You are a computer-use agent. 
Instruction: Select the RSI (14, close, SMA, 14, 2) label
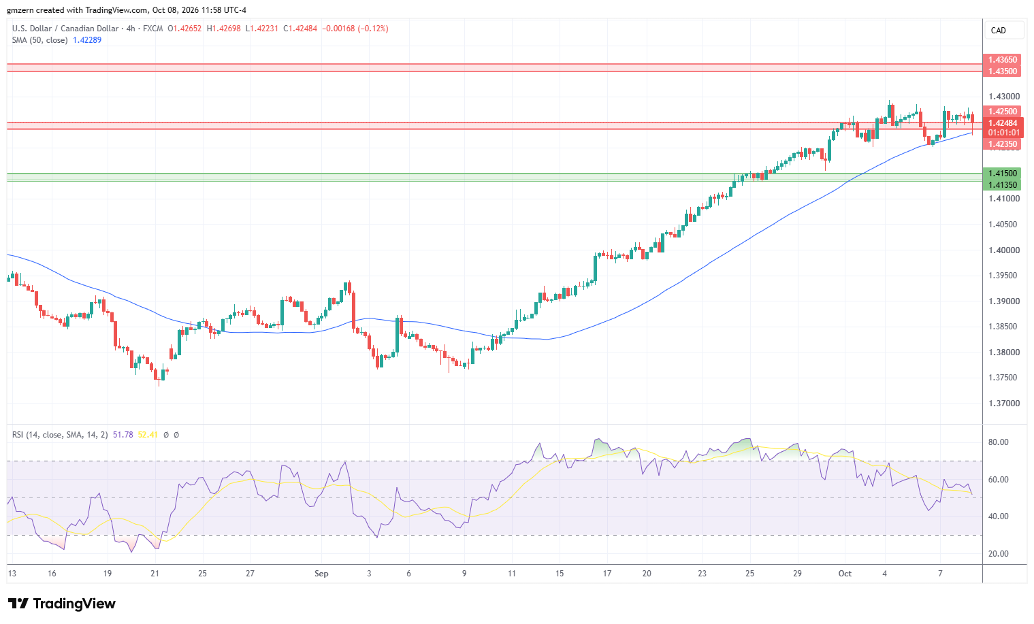coord(60,435)
